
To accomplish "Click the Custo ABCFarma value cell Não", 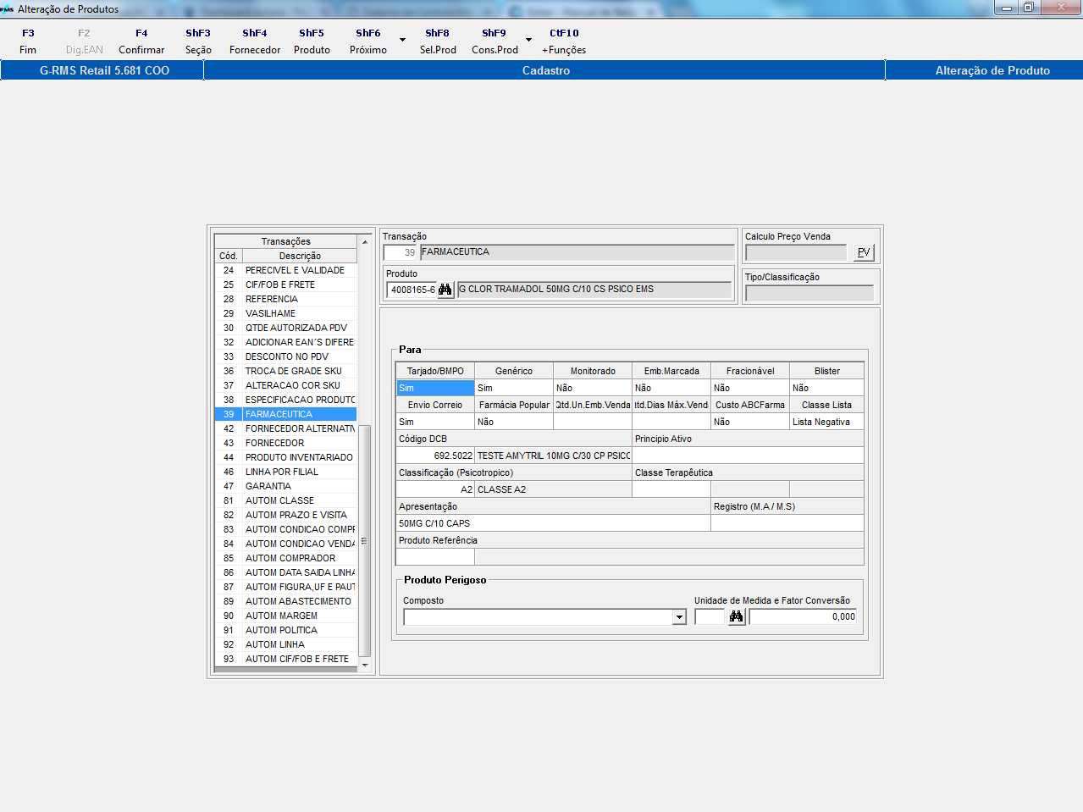I will tap(750, 422).
